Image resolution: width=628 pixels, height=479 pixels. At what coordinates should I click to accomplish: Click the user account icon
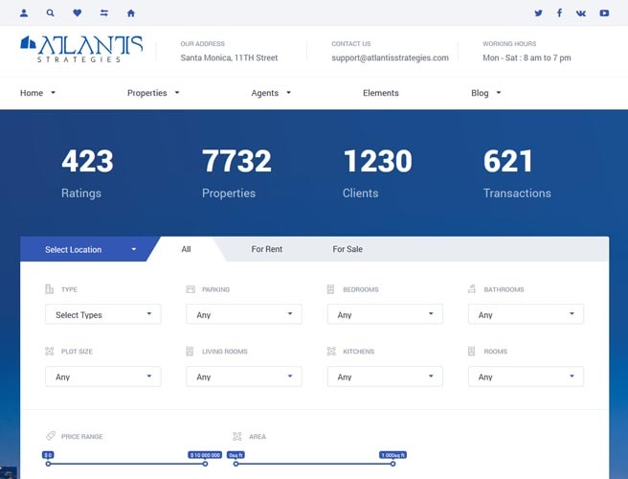pos(24,13)
